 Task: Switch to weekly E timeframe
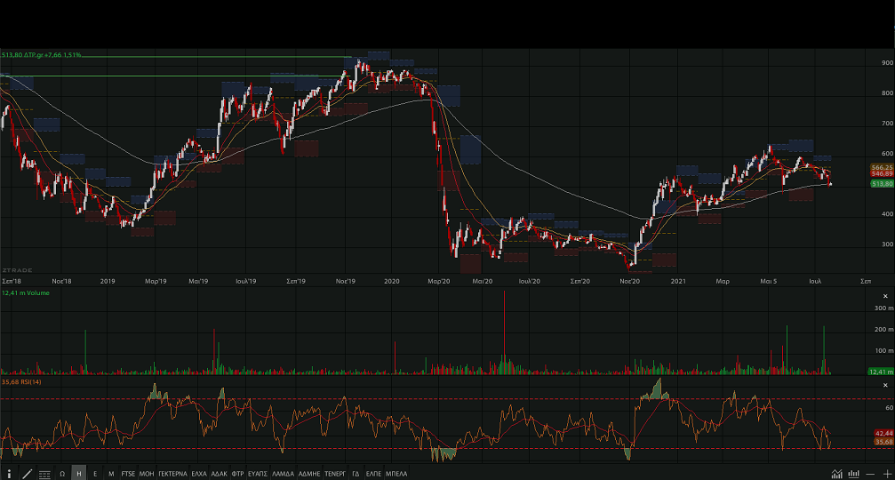point(95,474)
